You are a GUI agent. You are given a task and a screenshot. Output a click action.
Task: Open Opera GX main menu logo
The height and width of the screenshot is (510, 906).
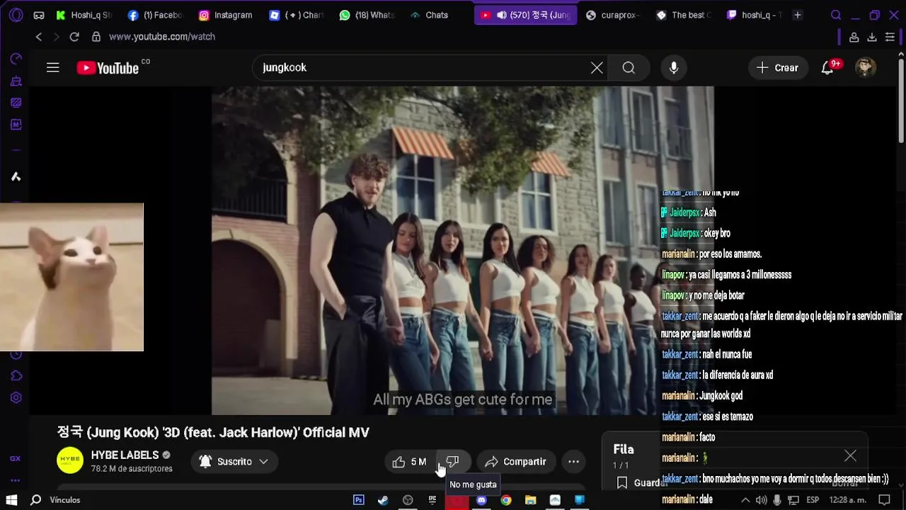click(x=16, y=15)
